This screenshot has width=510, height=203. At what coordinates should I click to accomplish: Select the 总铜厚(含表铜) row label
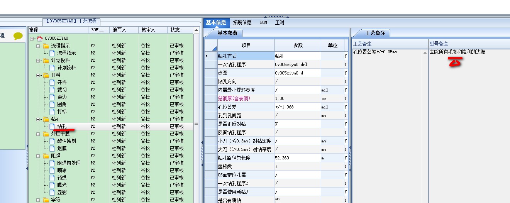click(246, 98)
